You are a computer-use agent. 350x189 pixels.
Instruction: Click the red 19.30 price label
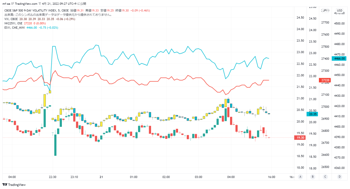(300, 138)
